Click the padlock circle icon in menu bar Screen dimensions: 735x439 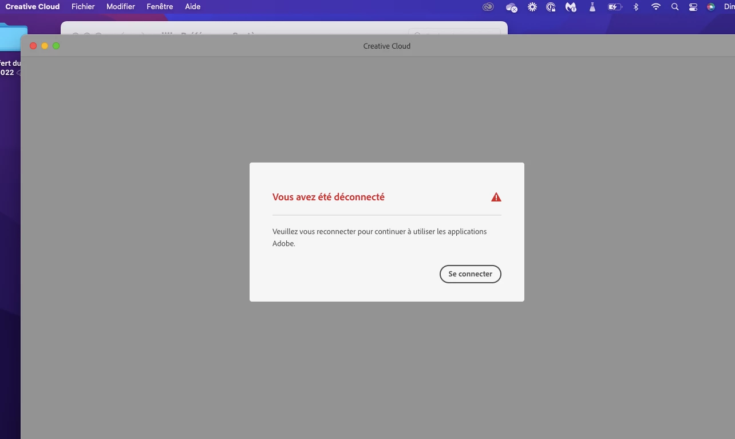(x=551, y=7)
